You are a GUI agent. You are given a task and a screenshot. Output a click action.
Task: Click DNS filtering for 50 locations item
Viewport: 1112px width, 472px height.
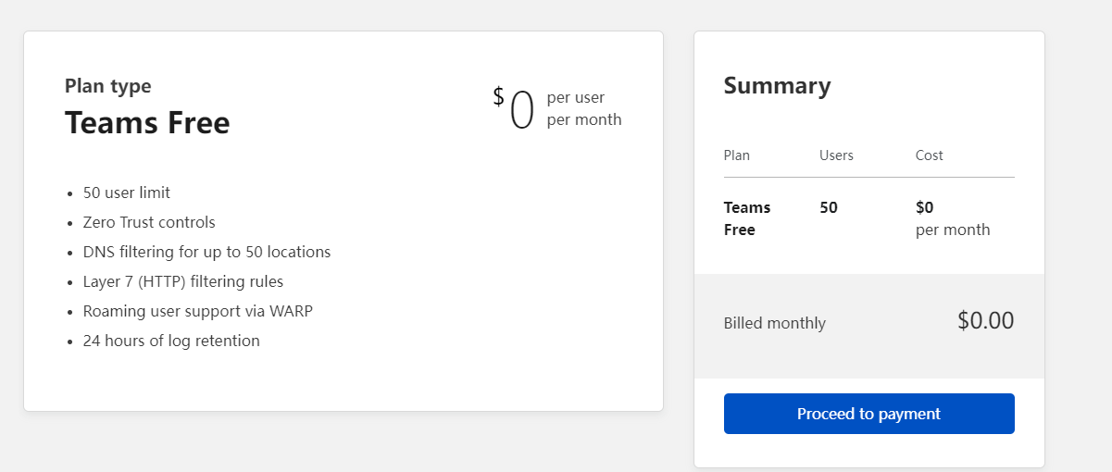pos(206,252)
